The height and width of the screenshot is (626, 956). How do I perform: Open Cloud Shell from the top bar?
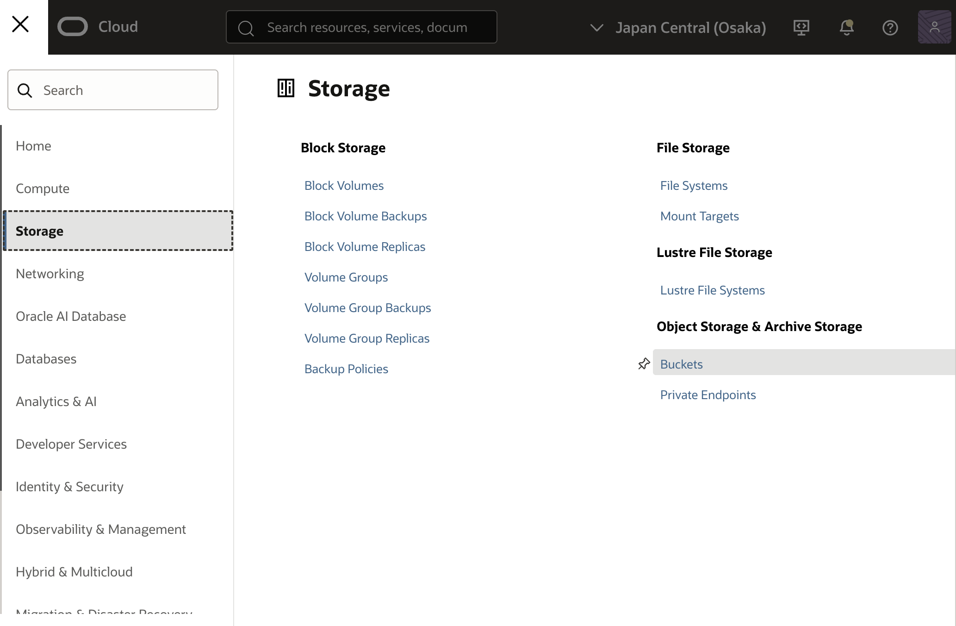point(801,27)
